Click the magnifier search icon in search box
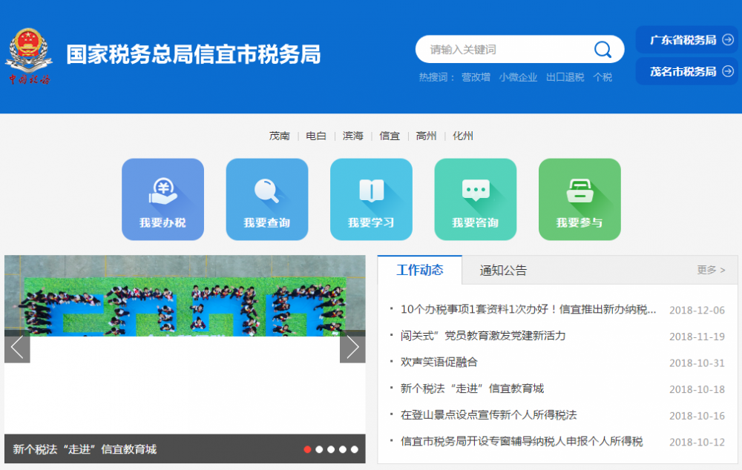Viewport: 742px width, 470px height. point(603,50)
